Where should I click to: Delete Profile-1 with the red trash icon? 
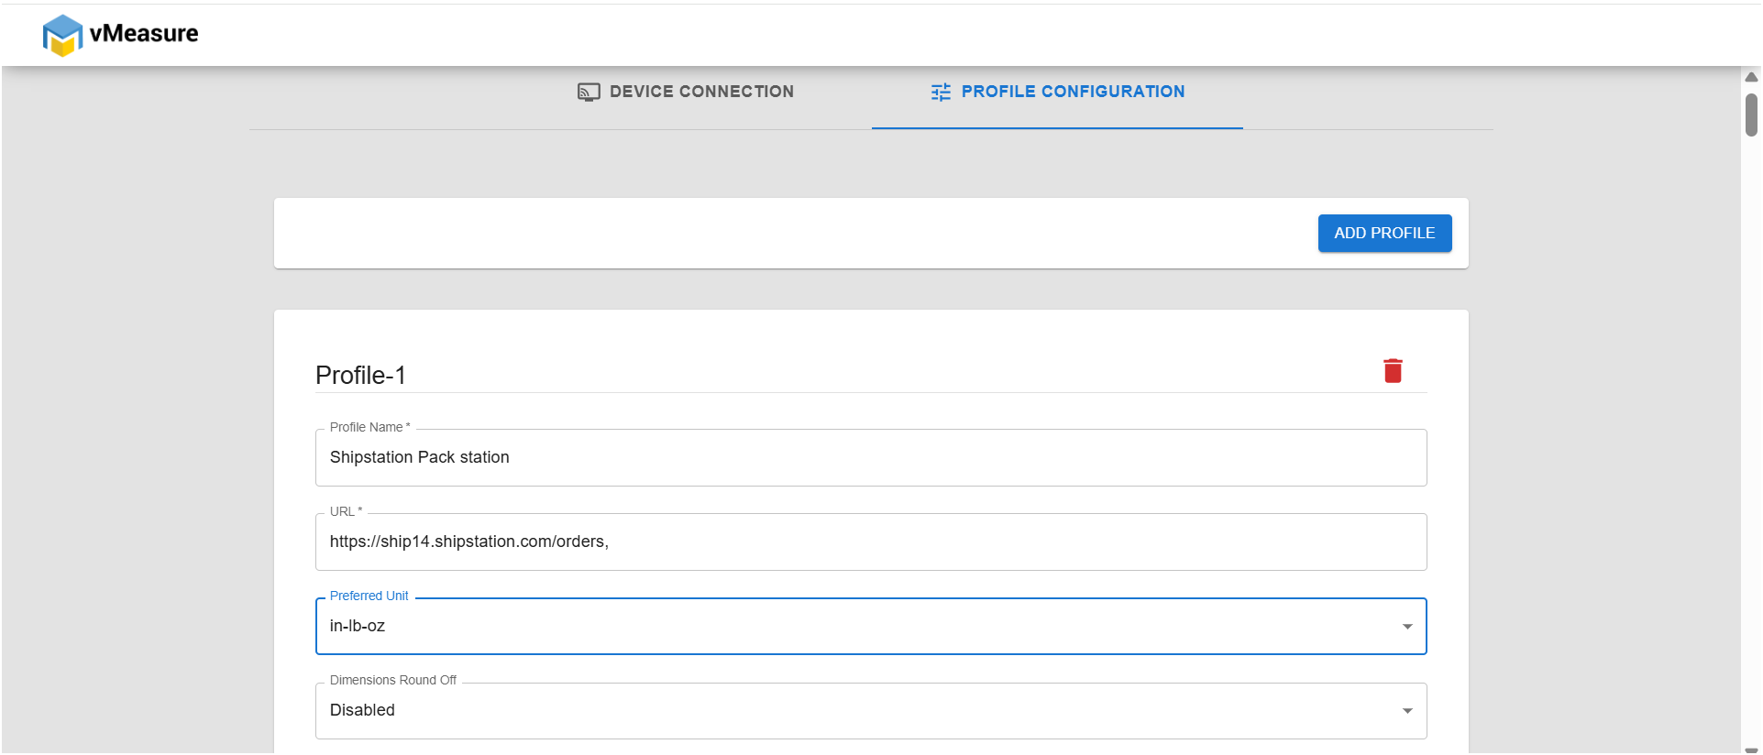(x=1393, y=371)
